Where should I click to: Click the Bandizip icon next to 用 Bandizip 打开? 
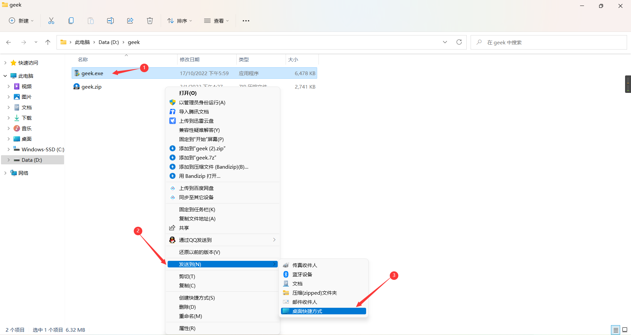pos(173,176)
